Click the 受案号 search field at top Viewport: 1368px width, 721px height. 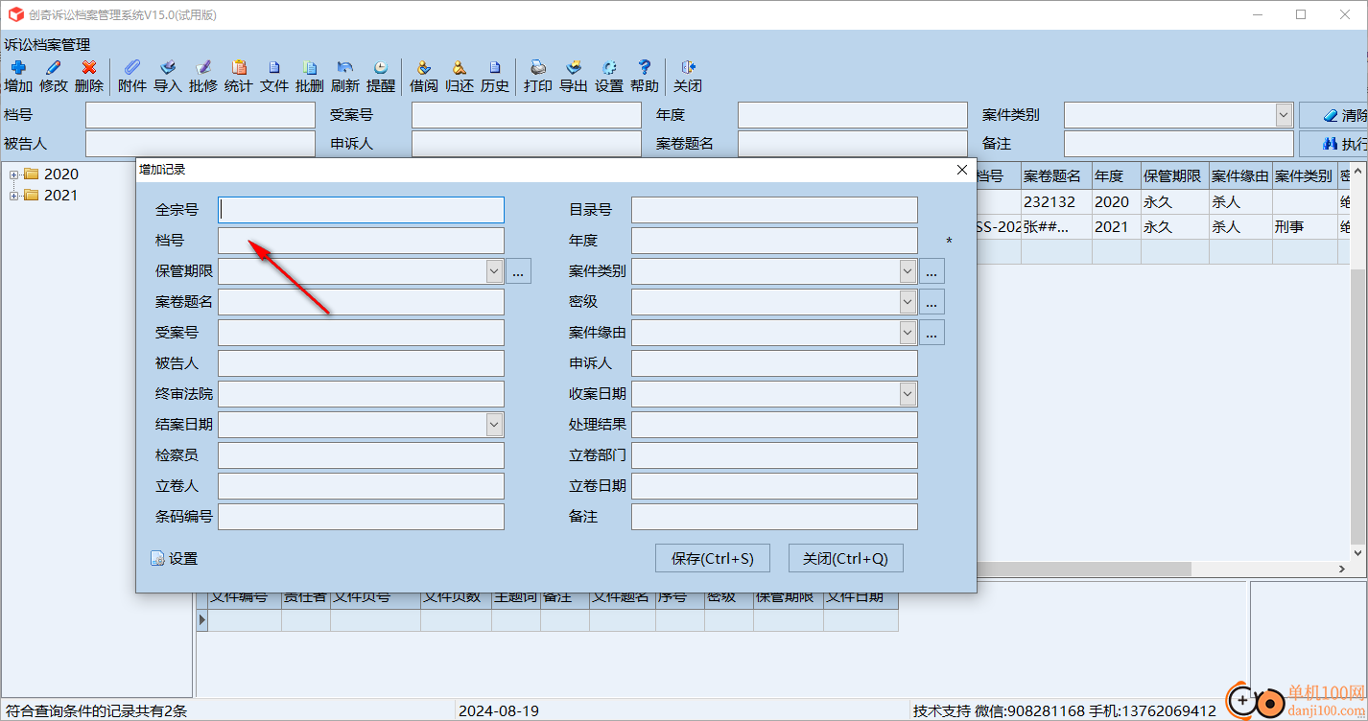point(527,115)
